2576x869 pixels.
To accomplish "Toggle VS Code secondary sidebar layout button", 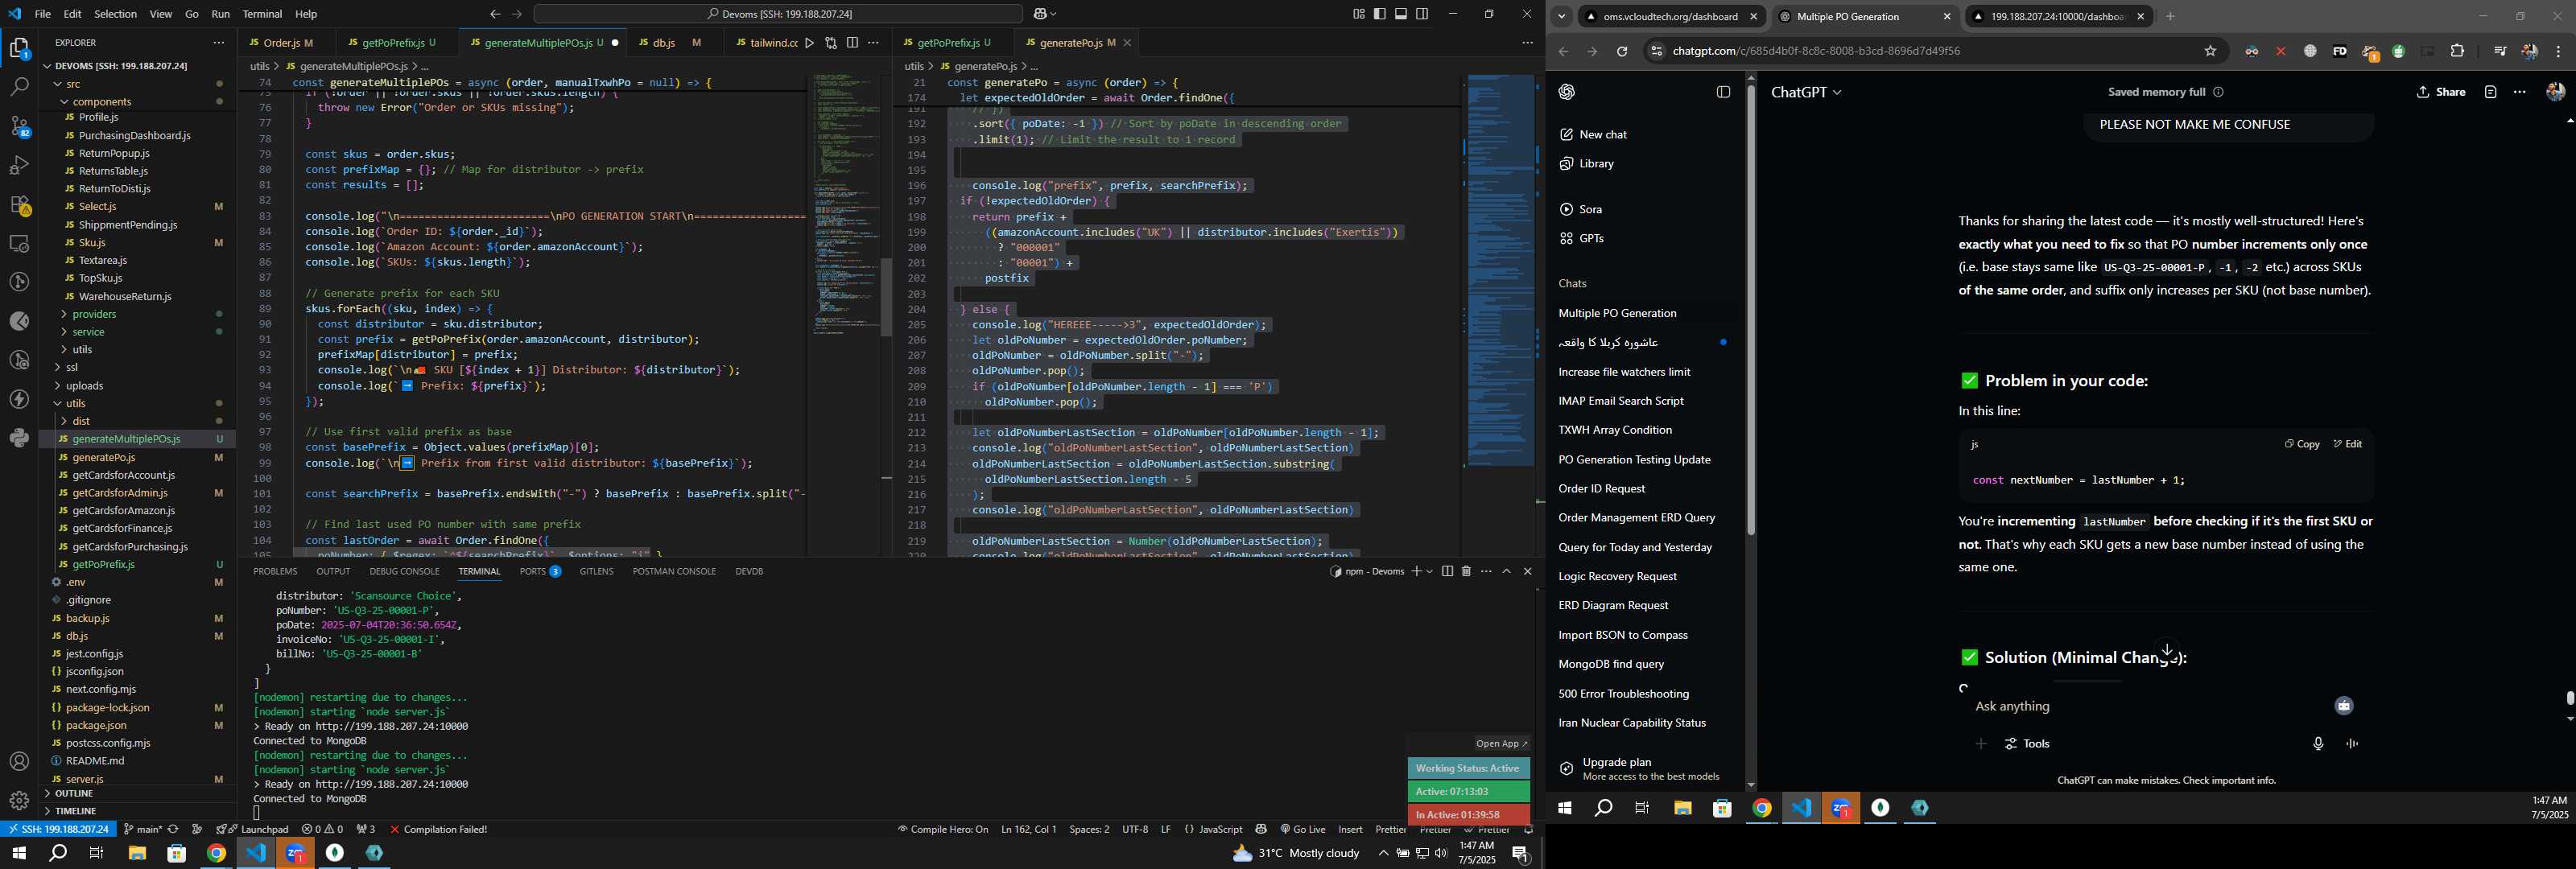I will pyautogui.click(x=1422, y=14).
